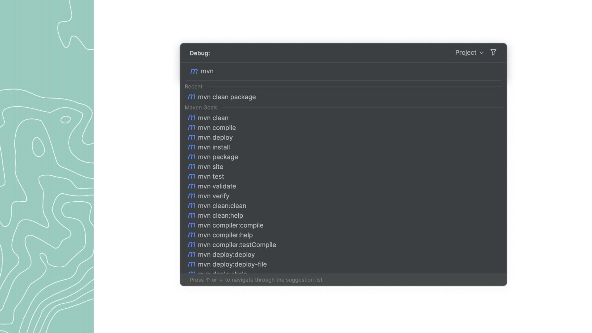Open the Project scope dropdown
The height and width of the screenshot is (333, 592).
click(x=469, y=53)
